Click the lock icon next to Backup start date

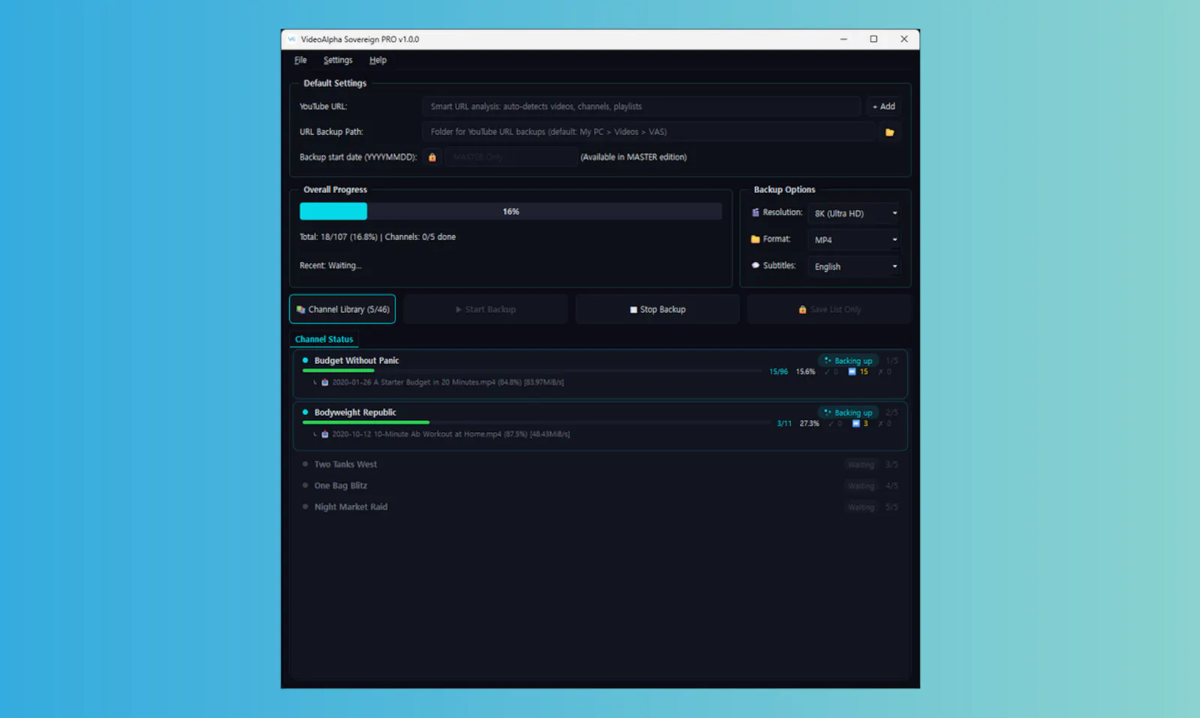click(x=432, y=158)
